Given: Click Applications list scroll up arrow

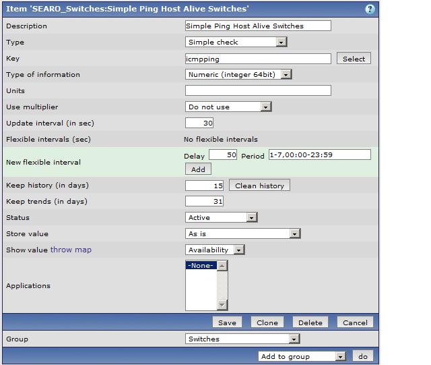Looking at the screenshot, I should (x=222, y=266).
